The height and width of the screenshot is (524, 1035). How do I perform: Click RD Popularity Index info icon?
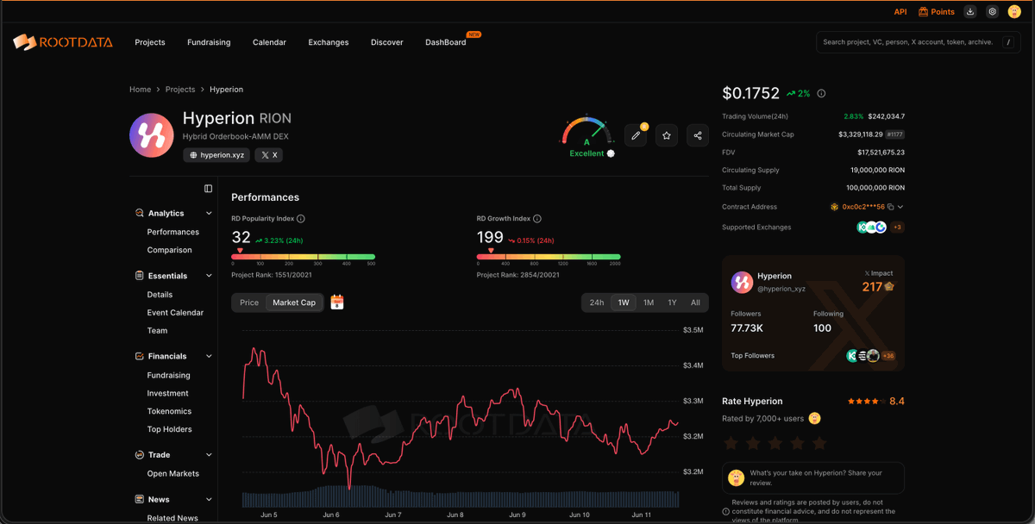[x=300, y=219]
